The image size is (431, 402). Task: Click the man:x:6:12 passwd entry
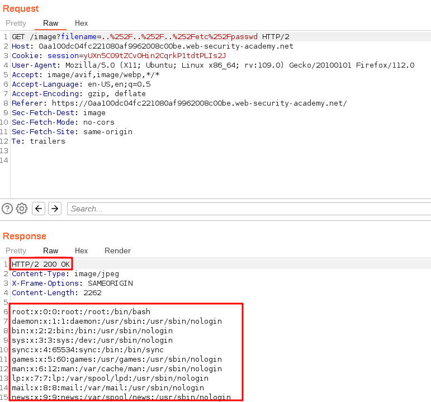pos(117,368)
